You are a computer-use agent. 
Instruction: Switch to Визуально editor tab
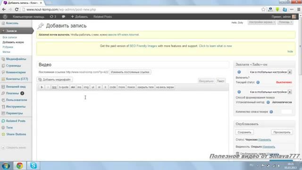206,81
